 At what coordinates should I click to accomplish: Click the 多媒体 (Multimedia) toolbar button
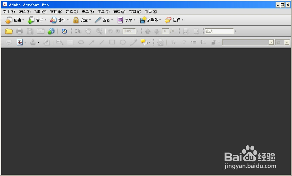pyautogui.click(x=150, y=20)
